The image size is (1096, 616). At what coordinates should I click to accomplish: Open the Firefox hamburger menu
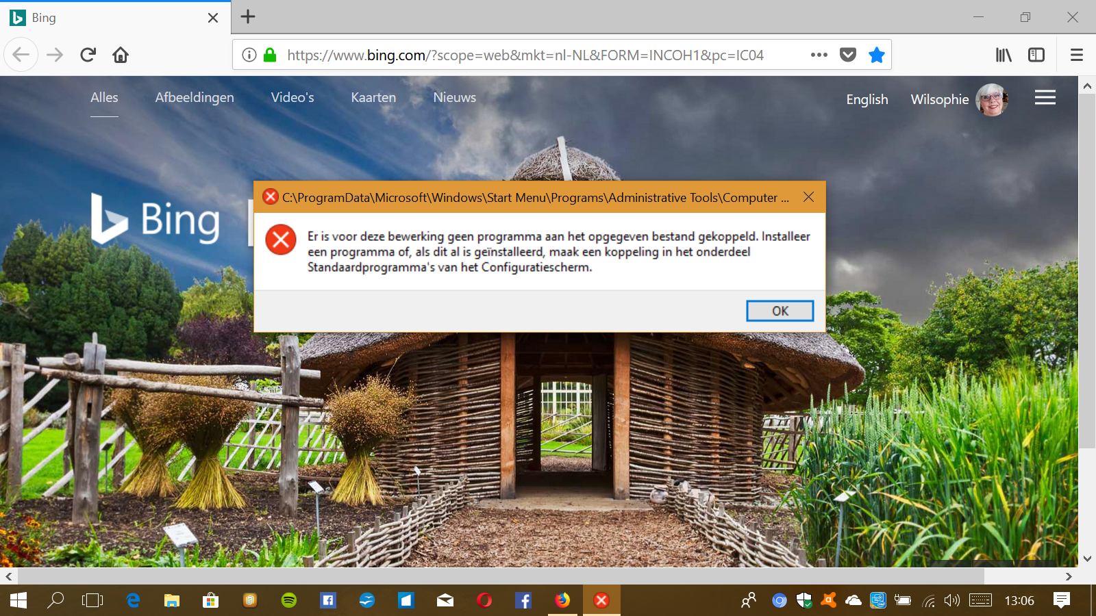pyautogui.click(x=1076, y=55)
